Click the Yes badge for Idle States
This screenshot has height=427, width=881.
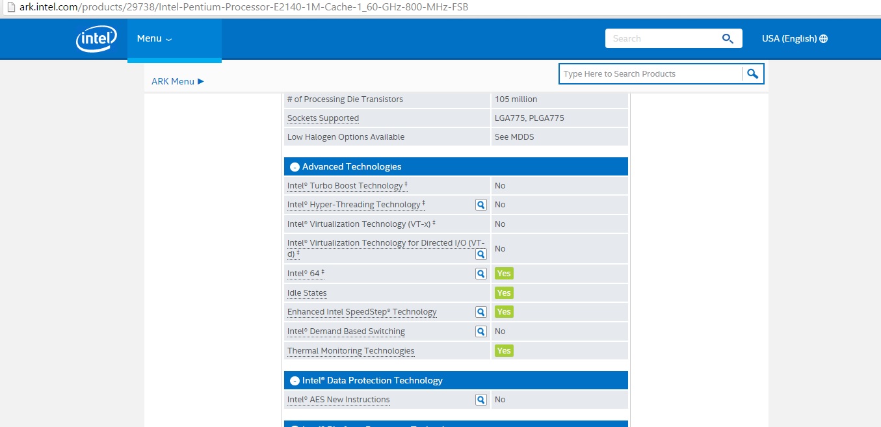tap(504, 293)
